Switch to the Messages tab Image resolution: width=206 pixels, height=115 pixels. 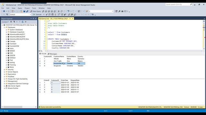[x=52, y=54]
